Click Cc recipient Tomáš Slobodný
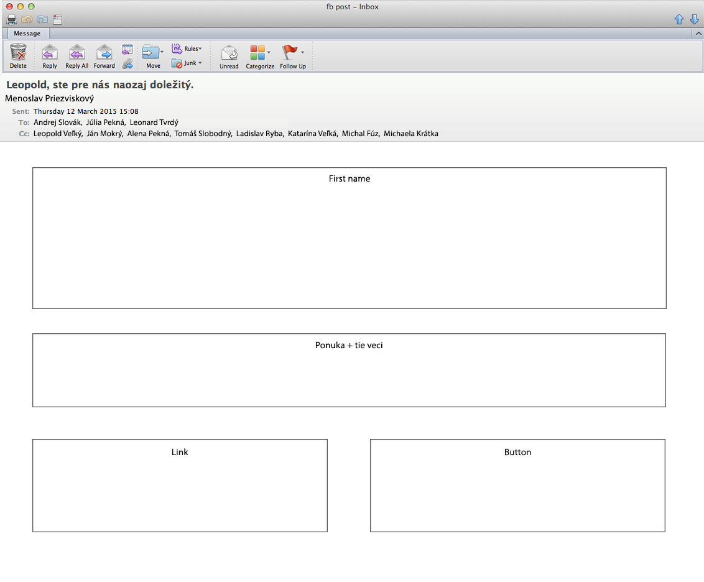This screenshot has height=582, width=704. [x=203, y=134]
